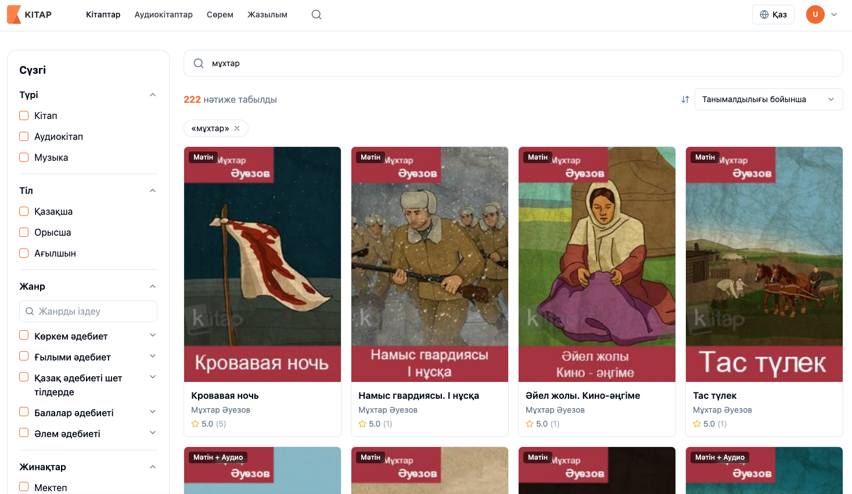Open the Аудиокітаптар menu item
852x494 pixels.
pyautogui.click(x=164, y=15)
